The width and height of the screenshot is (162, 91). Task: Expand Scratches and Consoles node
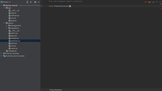click(1, 56)
